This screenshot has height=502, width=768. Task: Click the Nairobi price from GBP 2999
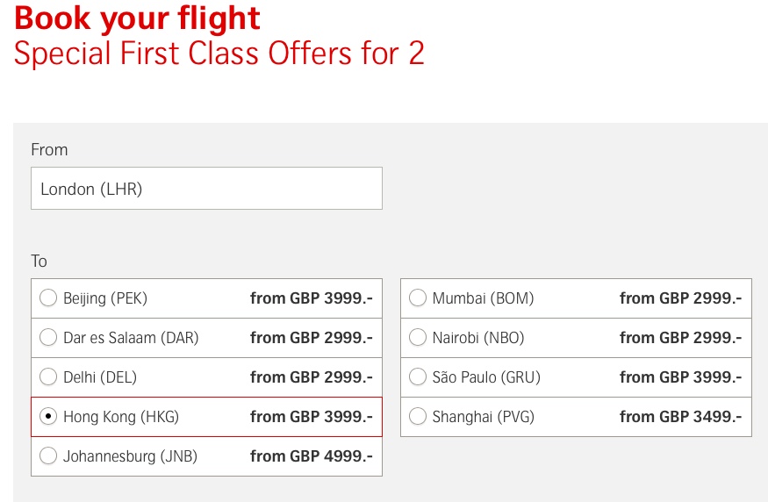[680, 338]
